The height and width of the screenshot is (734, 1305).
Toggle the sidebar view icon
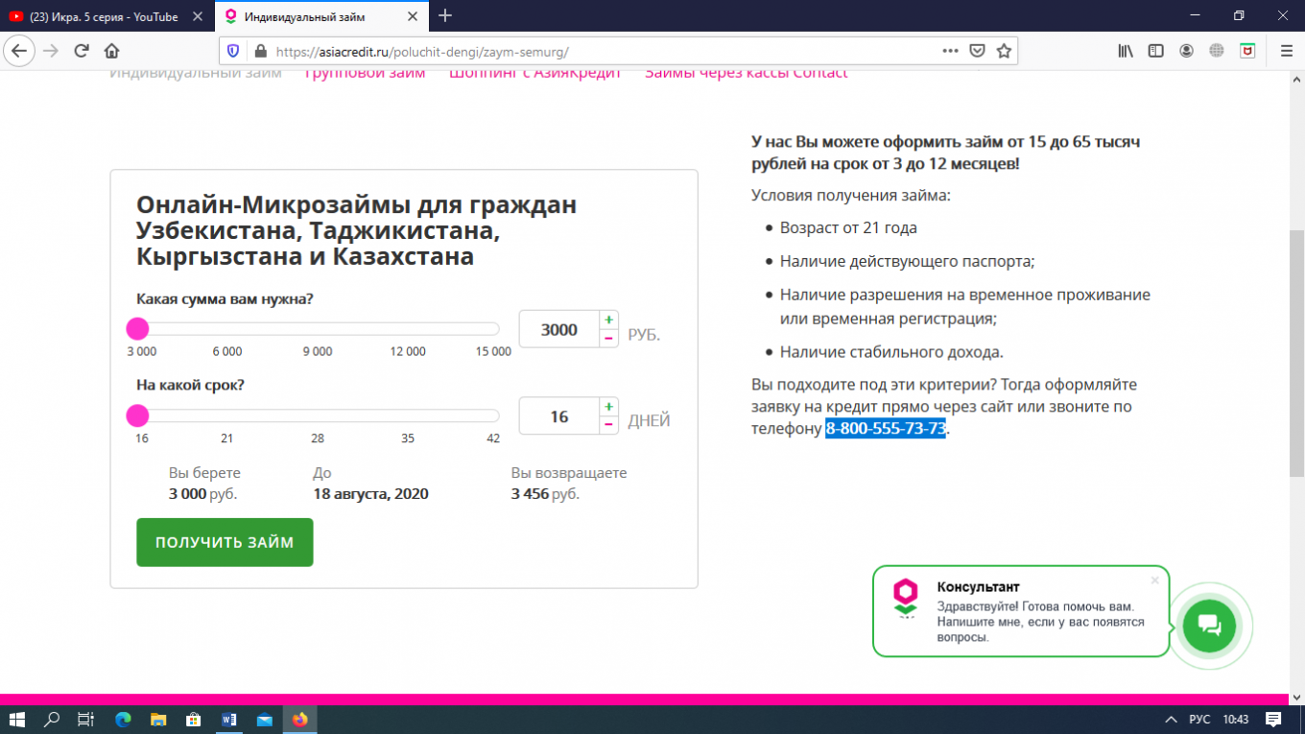[x=1156, y=51]
